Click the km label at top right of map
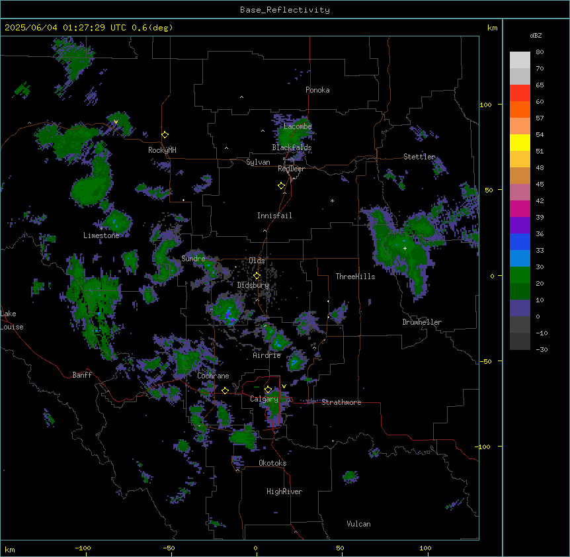The image size is (570, 557). tap(493, 28)
